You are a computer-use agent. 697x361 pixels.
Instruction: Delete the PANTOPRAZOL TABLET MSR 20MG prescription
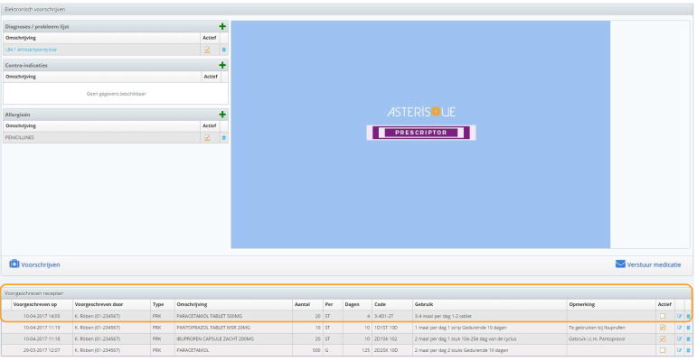[x=688, y=328]
